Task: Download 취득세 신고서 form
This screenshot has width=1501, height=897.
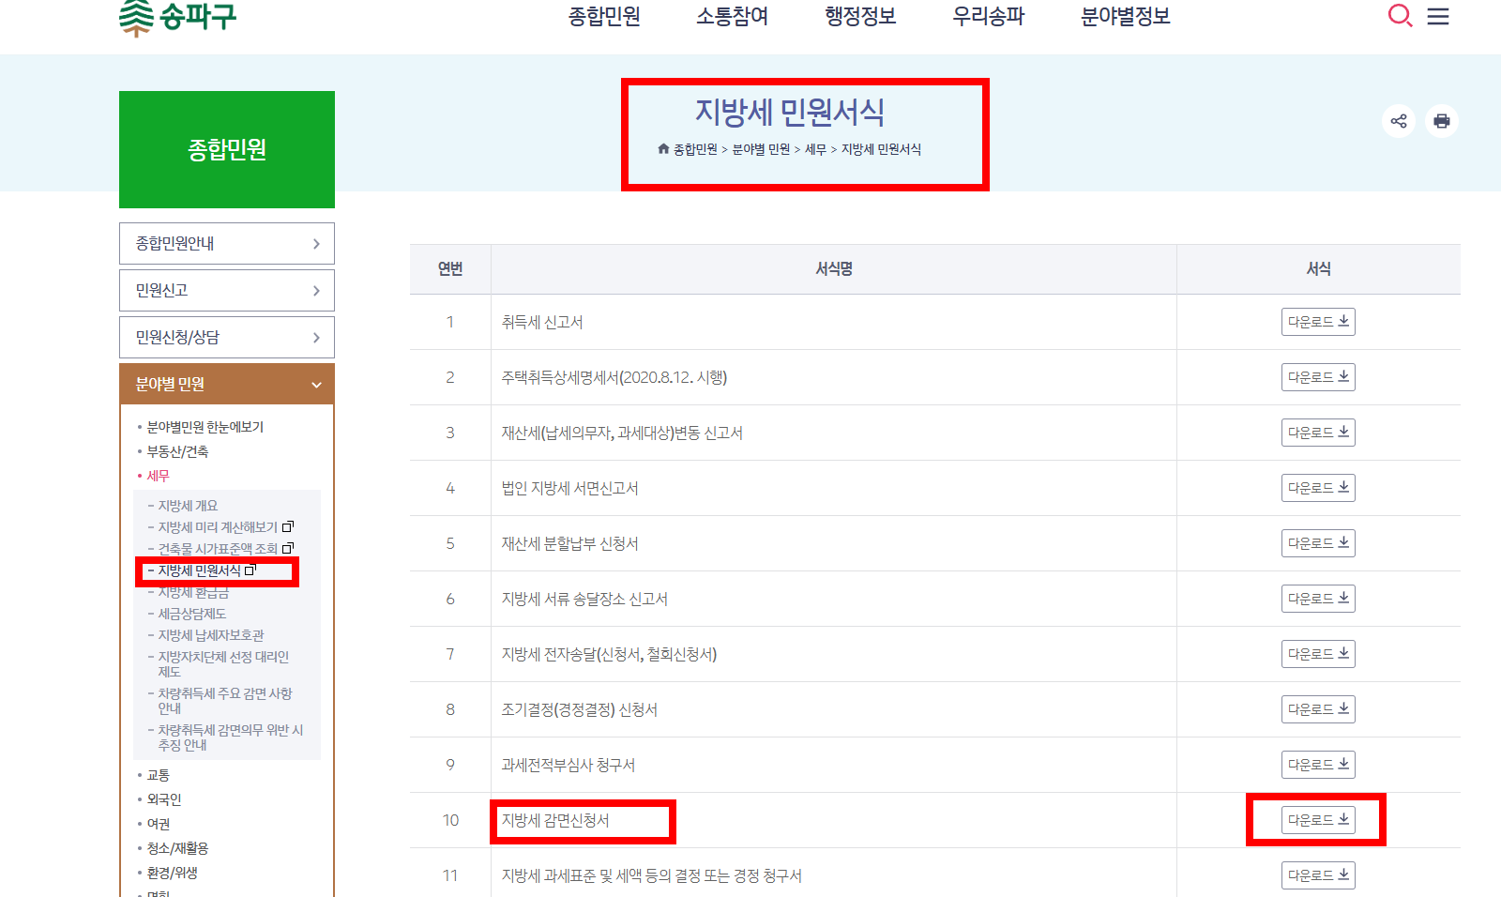Action: [x=1318, y=322]
